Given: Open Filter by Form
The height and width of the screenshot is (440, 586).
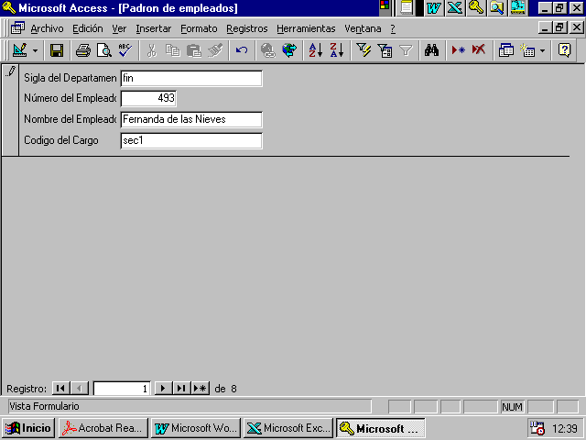Looking at the screenshot, I should click(385, 50).
